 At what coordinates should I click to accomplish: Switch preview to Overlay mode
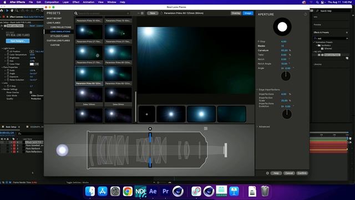point(236,13)
